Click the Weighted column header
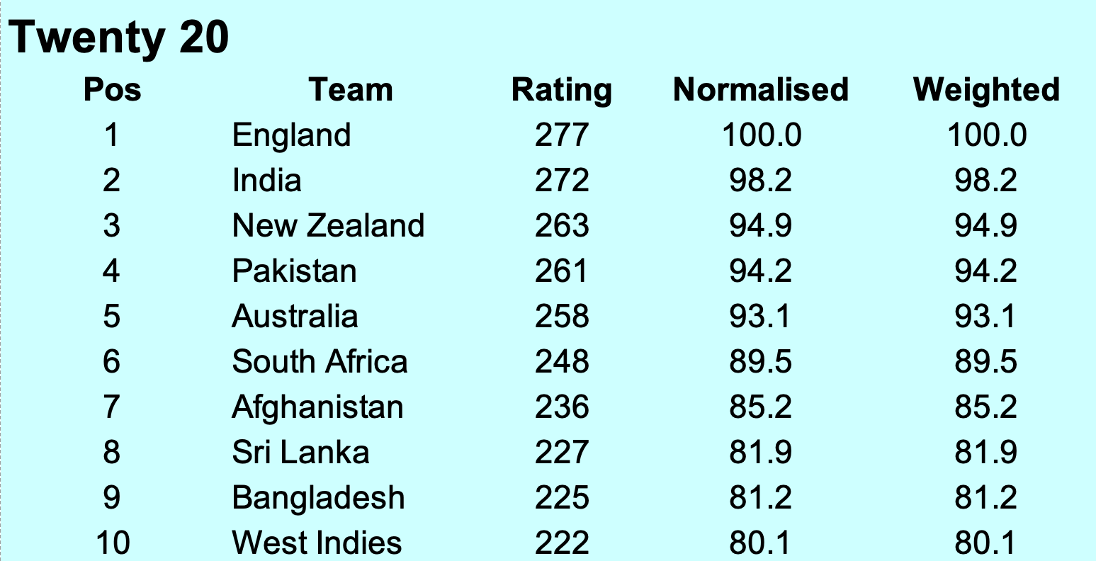The image size is (1096, 561). point(986,90)
